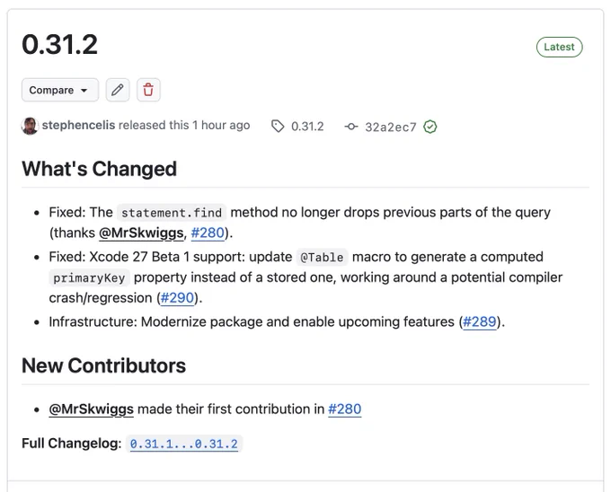Click the tag icon beside 0.31.2
The image size is (611, 492).
[278, 126]
